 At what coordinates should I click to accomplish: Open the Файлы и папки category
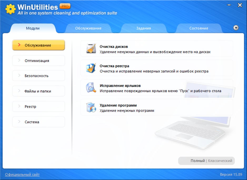[38, 91]
